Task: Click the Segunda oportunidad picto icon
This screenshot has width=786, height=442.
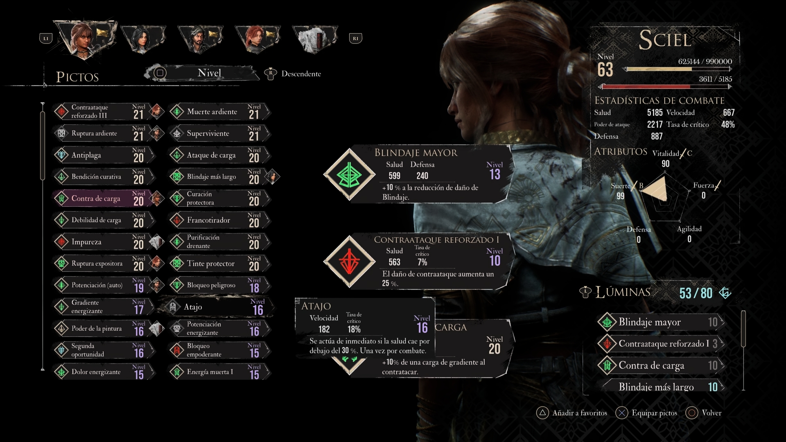Action: pos(61,350)
